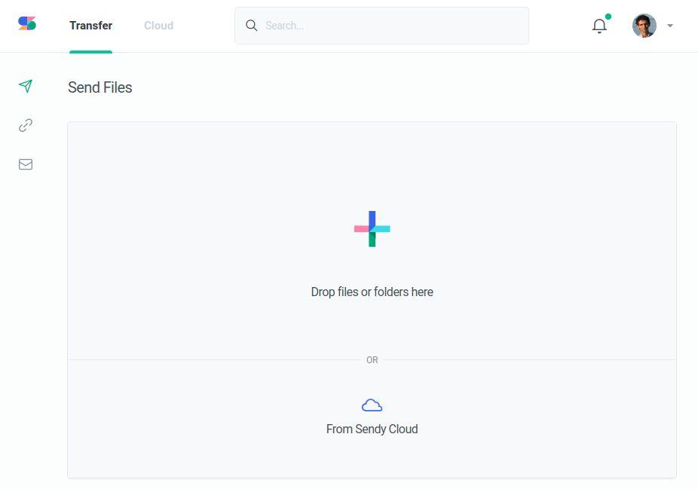Click the Sendy logo in the header

[27, 23]
